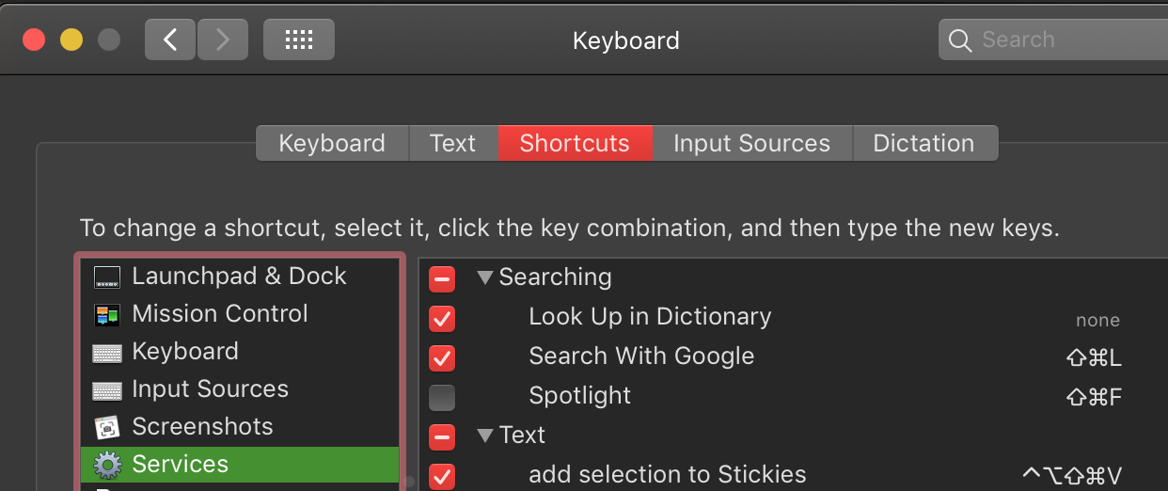Click the Look Up shortcut 'none'

click(1097, 321)
